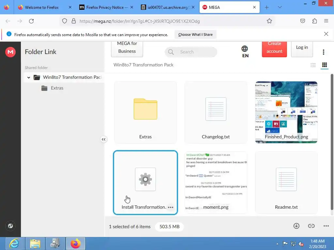This screenshot has width=334, height=250.
Task: Select Changelog.txt file tile
Action: tap(216, 112)
